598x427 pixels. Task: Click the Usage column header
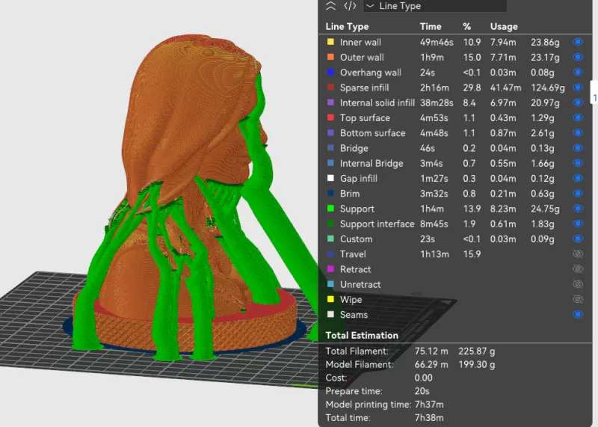point(504,27)
